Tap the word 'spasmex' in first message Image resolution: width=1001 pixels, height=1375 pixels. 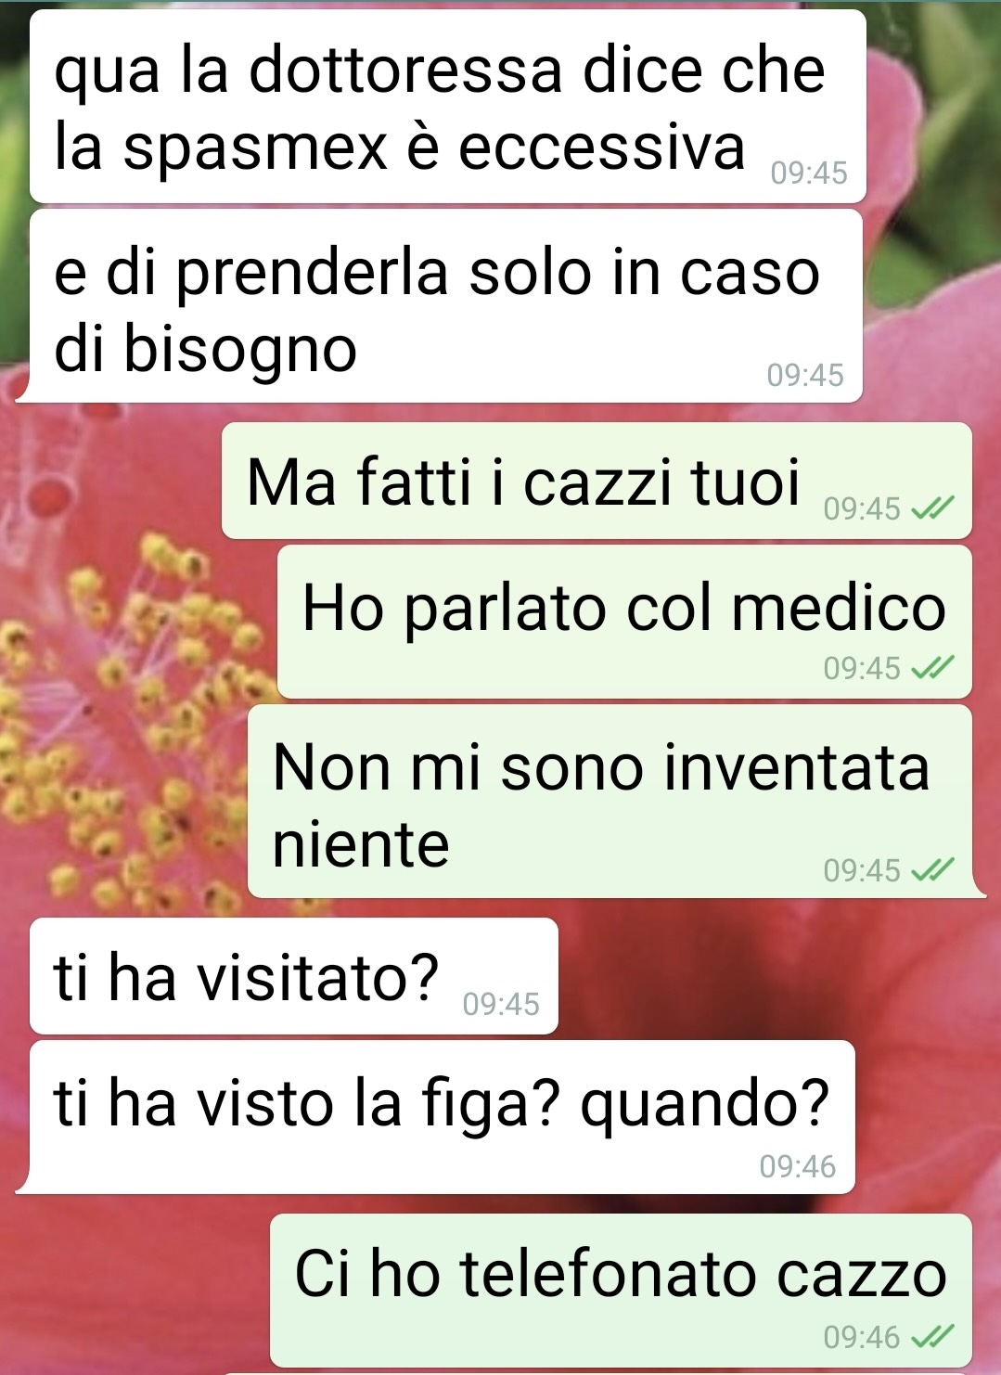[x=255, y=148]
